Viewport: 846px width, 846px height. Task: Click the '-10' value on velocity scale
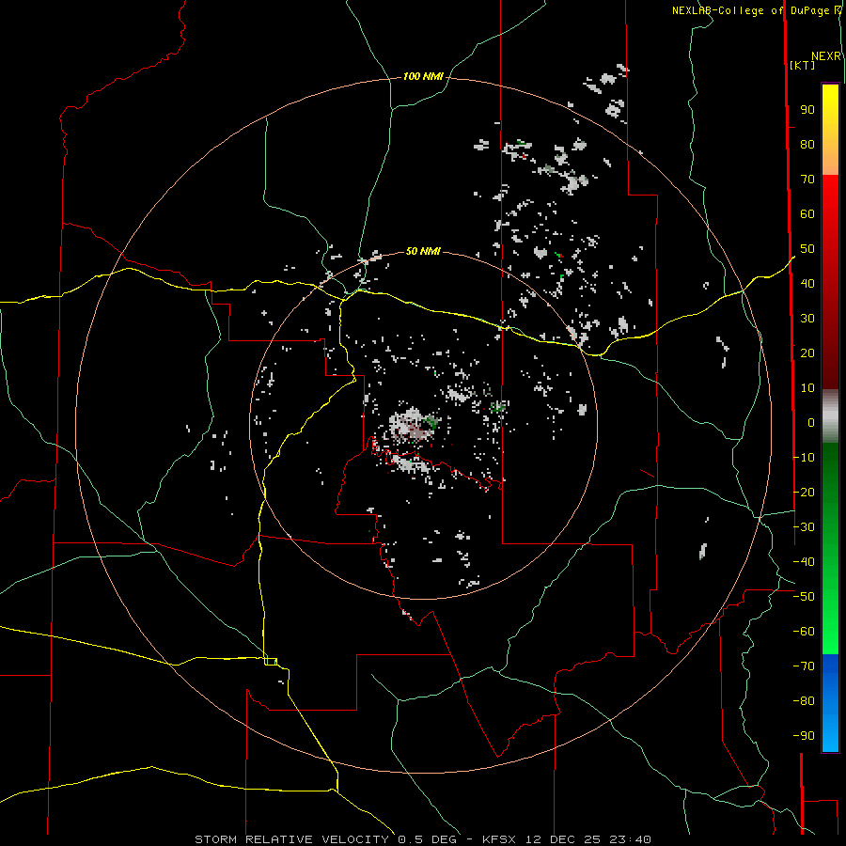click(804, 458)
